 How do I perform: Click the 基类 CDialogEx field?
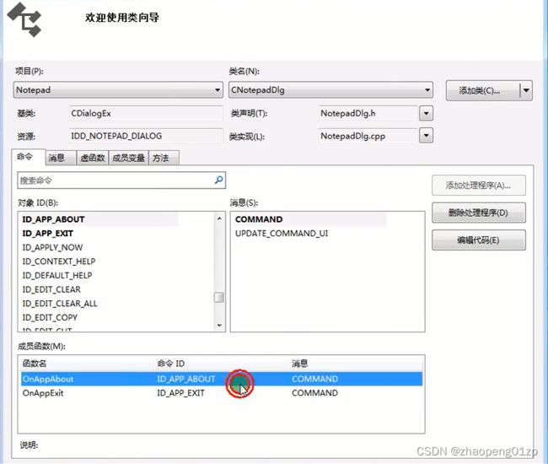pyautogui.click(x=146, y=113)
